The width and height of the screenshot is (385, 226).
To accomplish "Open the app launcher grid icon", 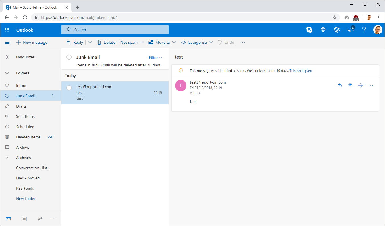I will [7, 30].
